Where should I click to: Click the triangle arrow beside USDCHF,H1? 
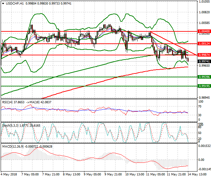[3, 4]
